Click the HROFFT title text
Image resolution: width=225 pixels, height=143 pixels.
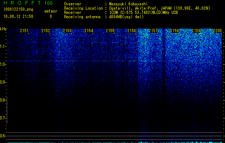(x=22, y=3)
